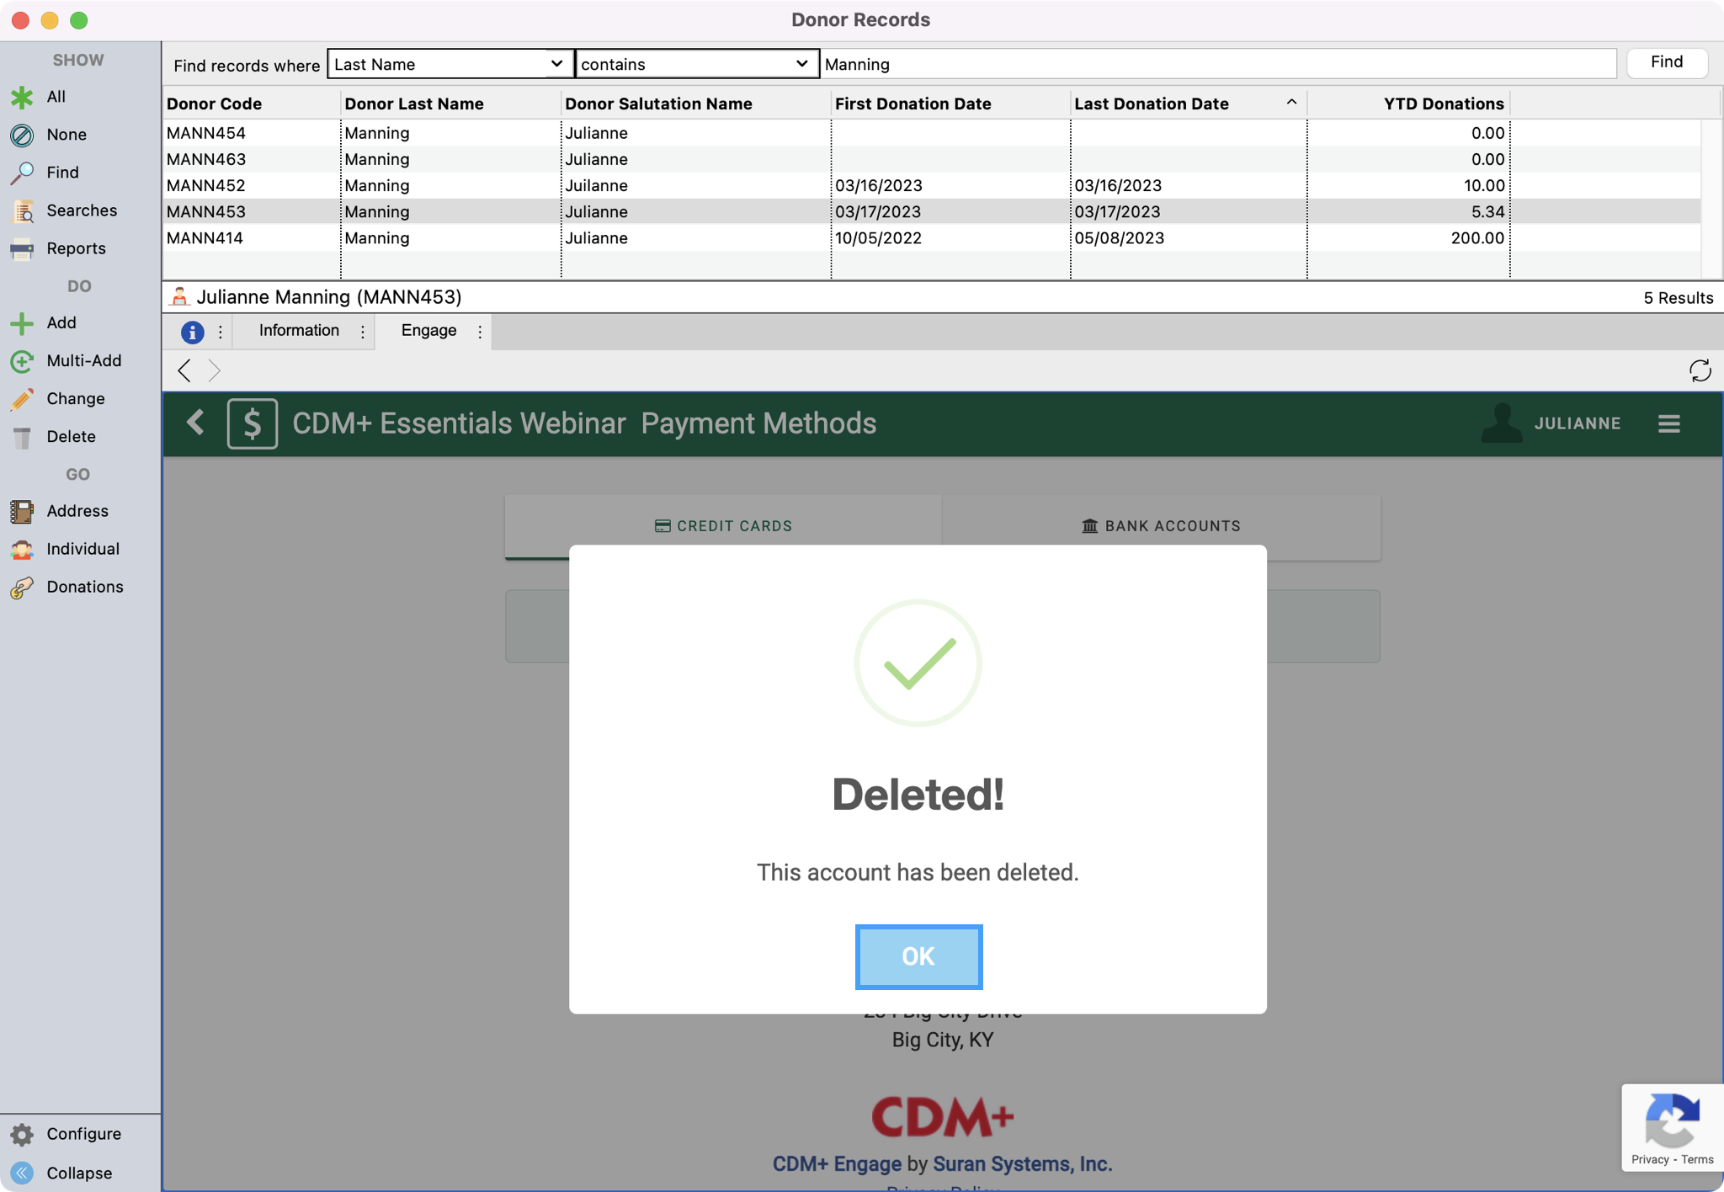1724x1192 pixels.
Task: Open Reports from the printer icon
Action: pos(22,249)
